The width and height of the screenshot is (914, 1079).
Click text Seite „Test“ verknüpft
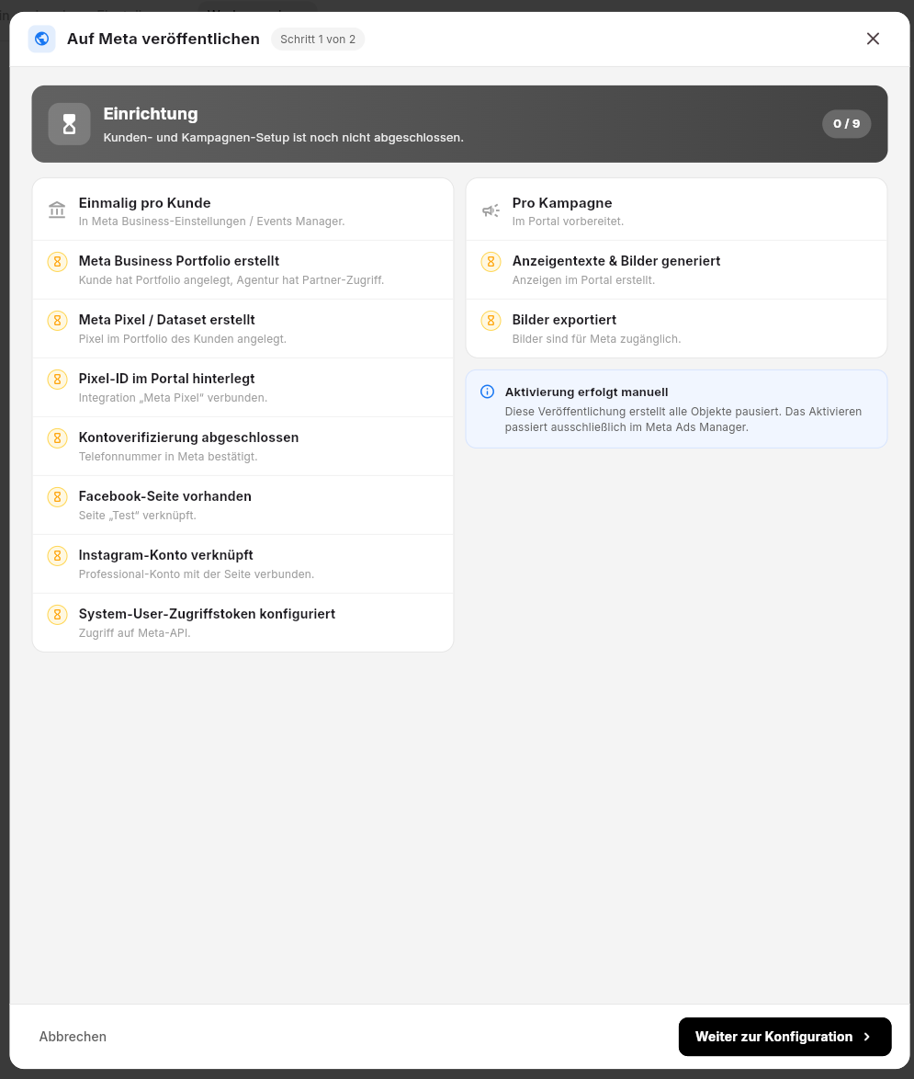[x=138, y=516]
